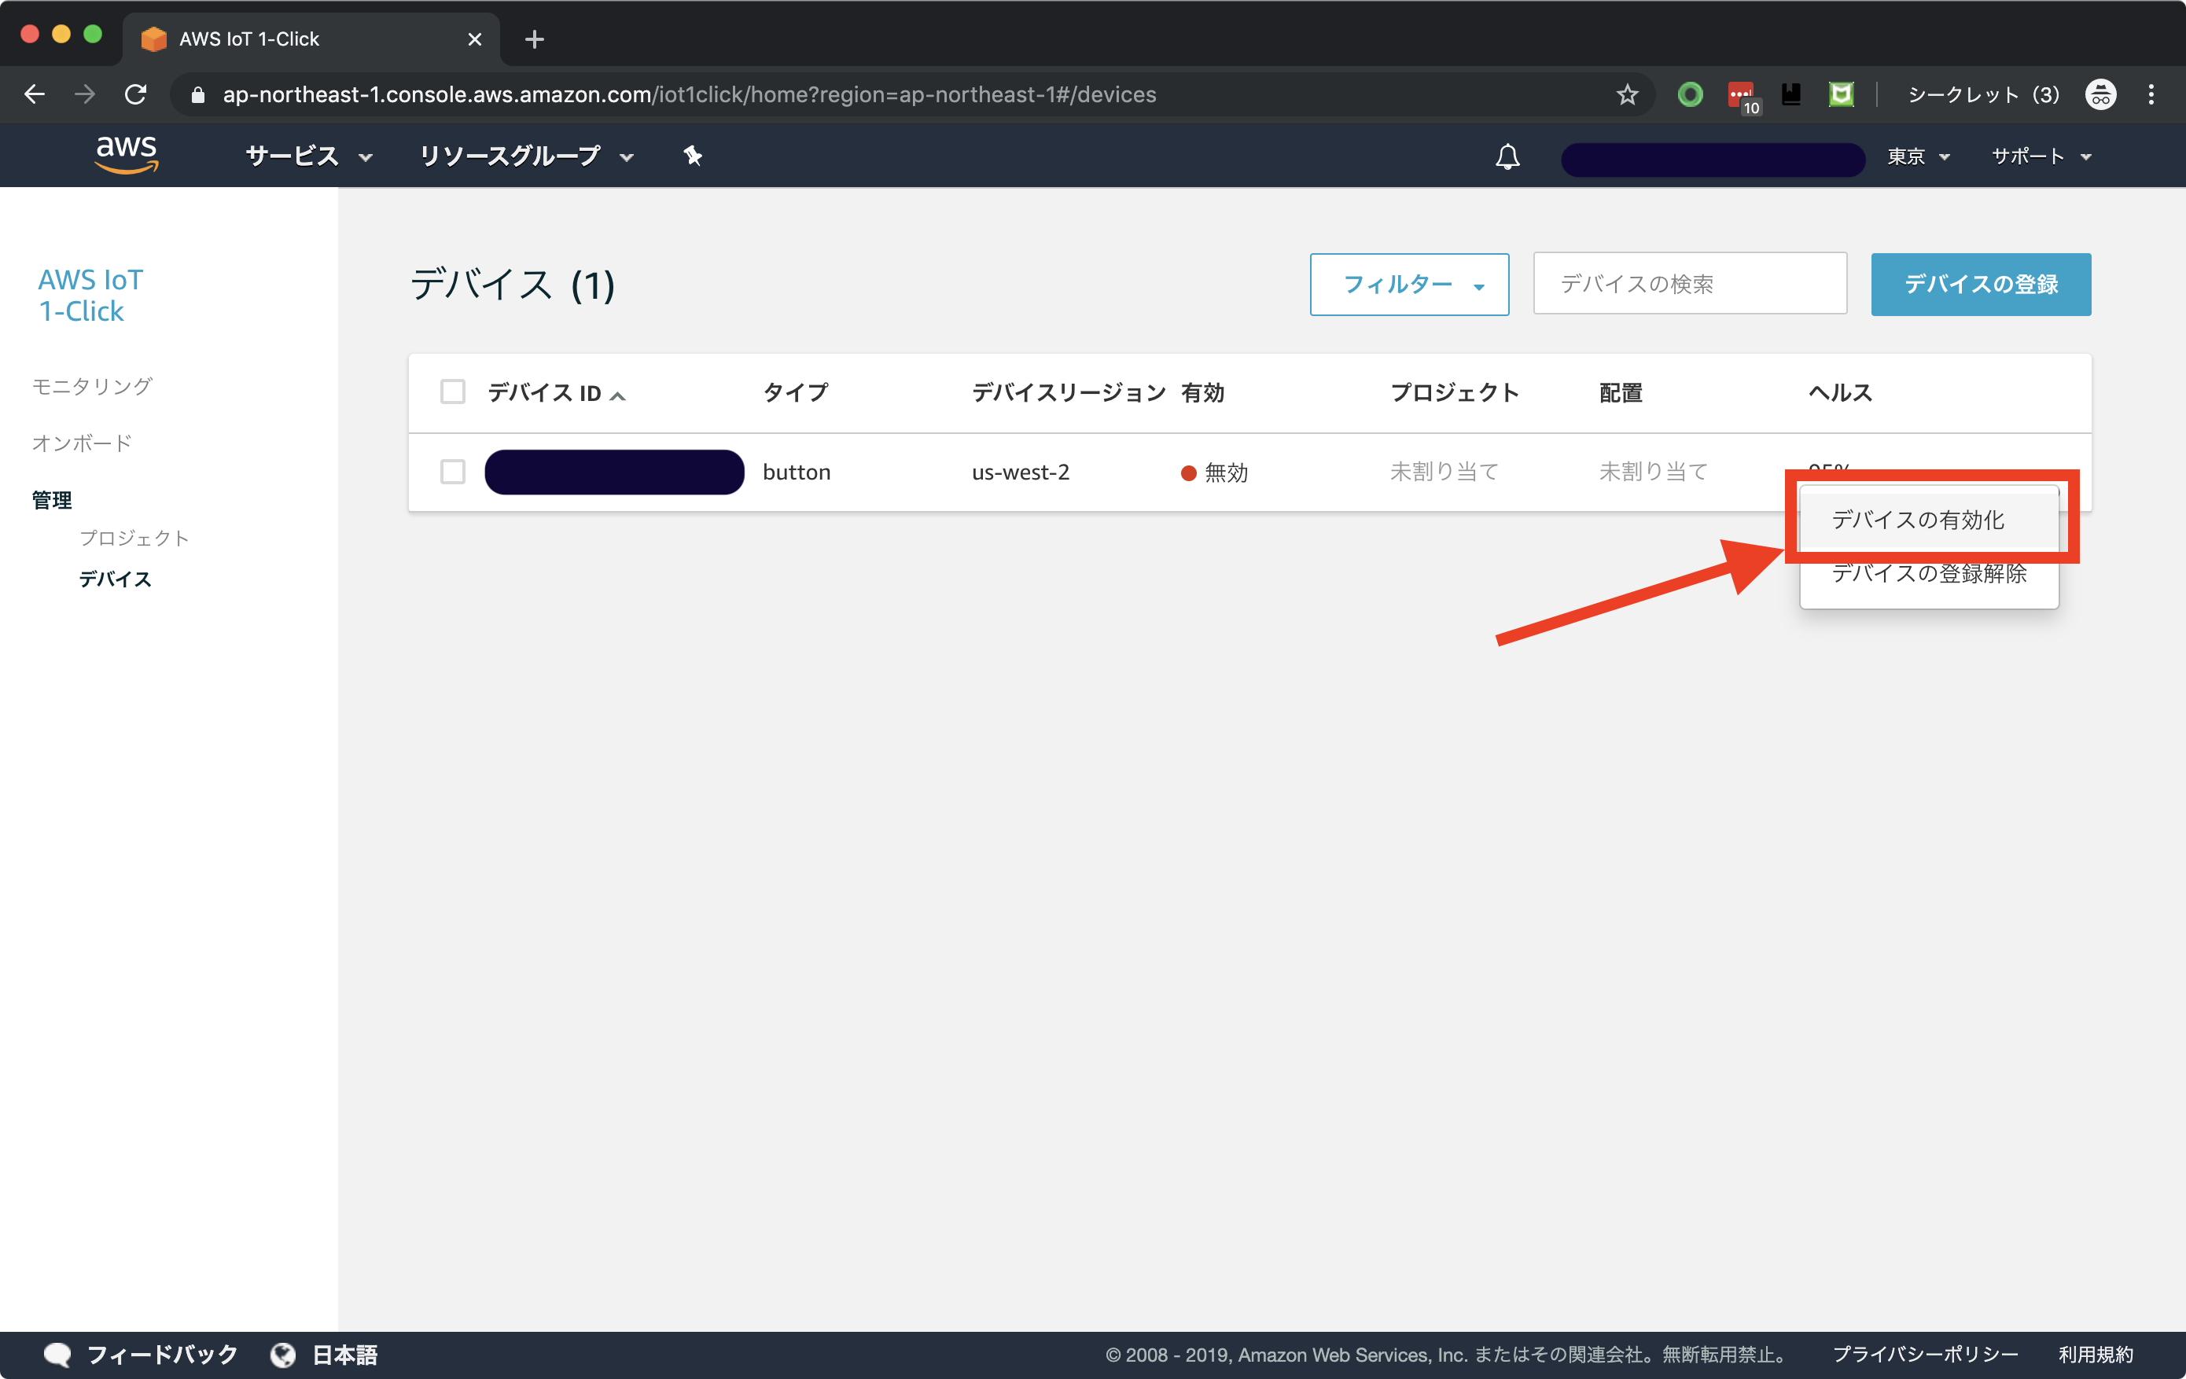The image size is (2186, 1379).
Task: Click the site lock icon
Action: (198, 94)
